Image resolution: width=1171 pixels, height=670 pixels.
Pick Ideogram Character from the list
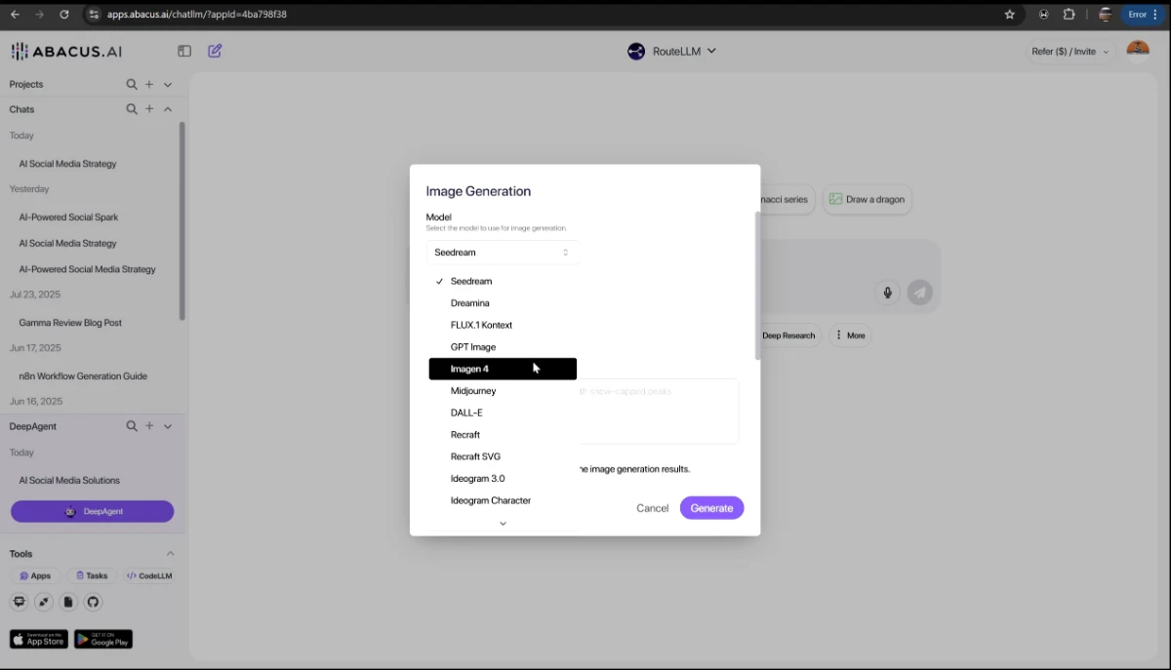503,500
